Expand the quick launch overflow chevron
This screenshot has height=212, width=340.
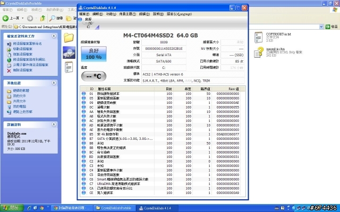pos(48,208)
